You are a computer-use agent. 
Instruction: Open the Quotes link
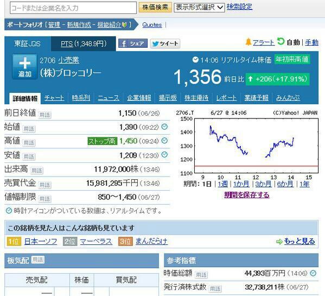click(152, 25)
